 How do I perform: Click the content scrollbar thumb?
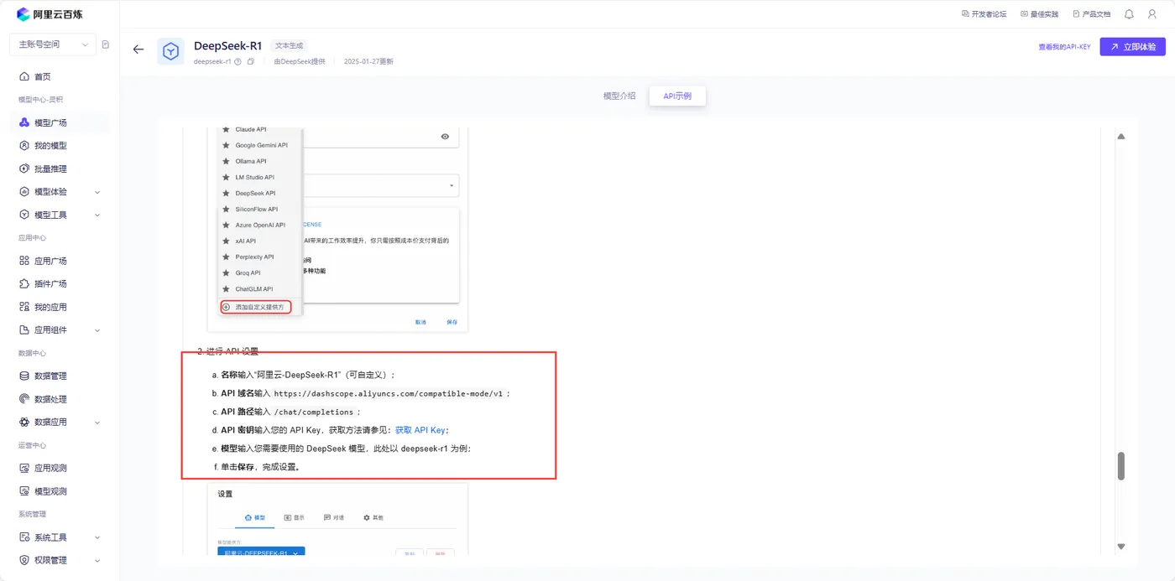(x=1121, y=466)
